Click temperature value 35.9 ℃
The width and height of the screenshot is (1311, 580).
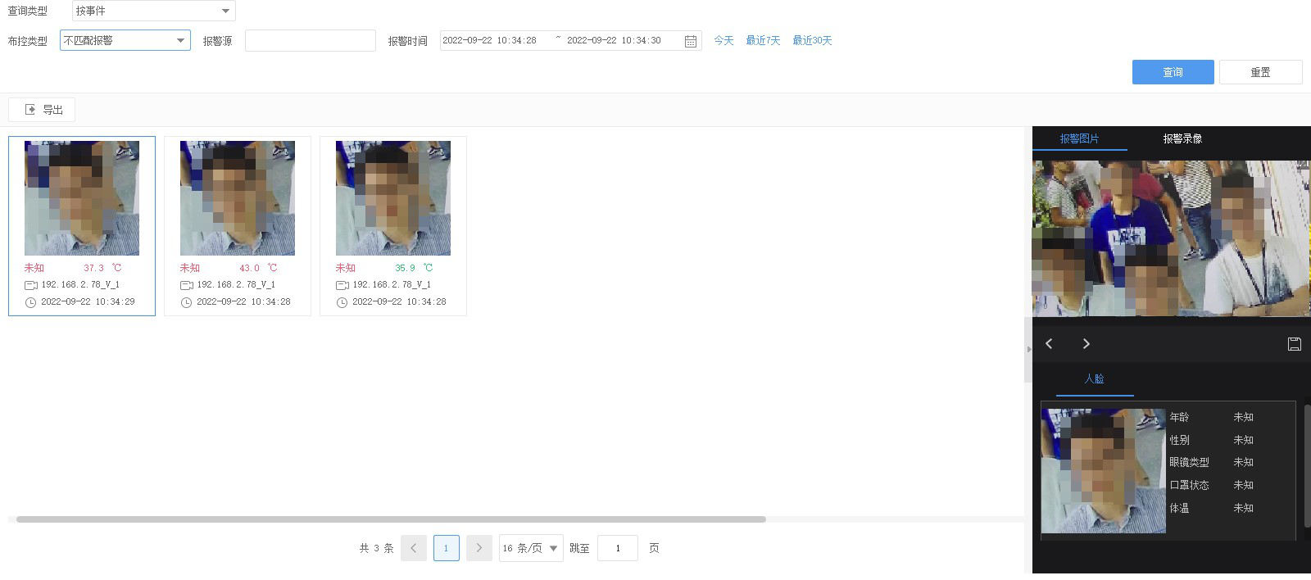tap(414, 268)
